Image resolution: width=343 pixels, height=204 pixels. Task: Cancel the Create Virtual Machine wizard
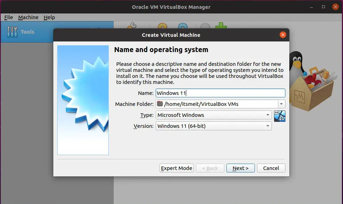pos(271,168)
